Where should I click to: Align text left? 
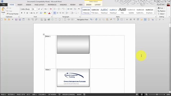point(55,13)
